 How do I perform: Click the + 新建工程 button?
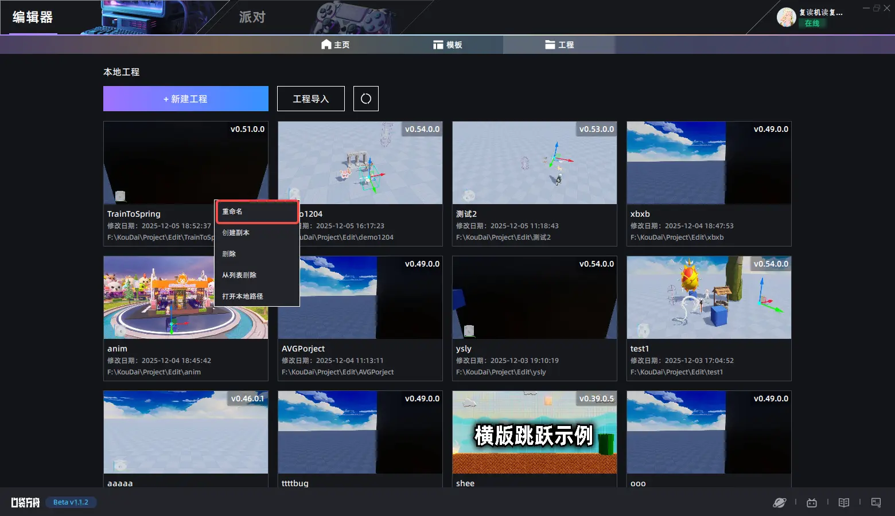tap(185, 99)
